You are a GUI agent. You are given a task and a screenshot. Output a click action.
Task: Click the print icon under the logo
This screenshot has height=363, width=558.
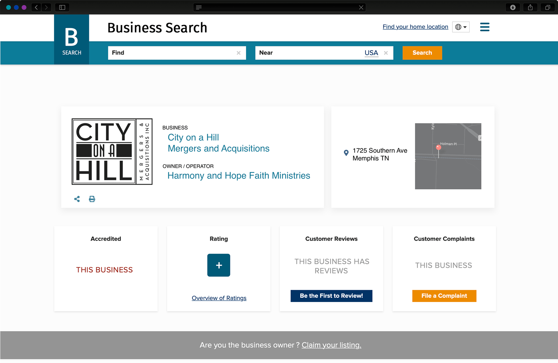tap(92, 199)
